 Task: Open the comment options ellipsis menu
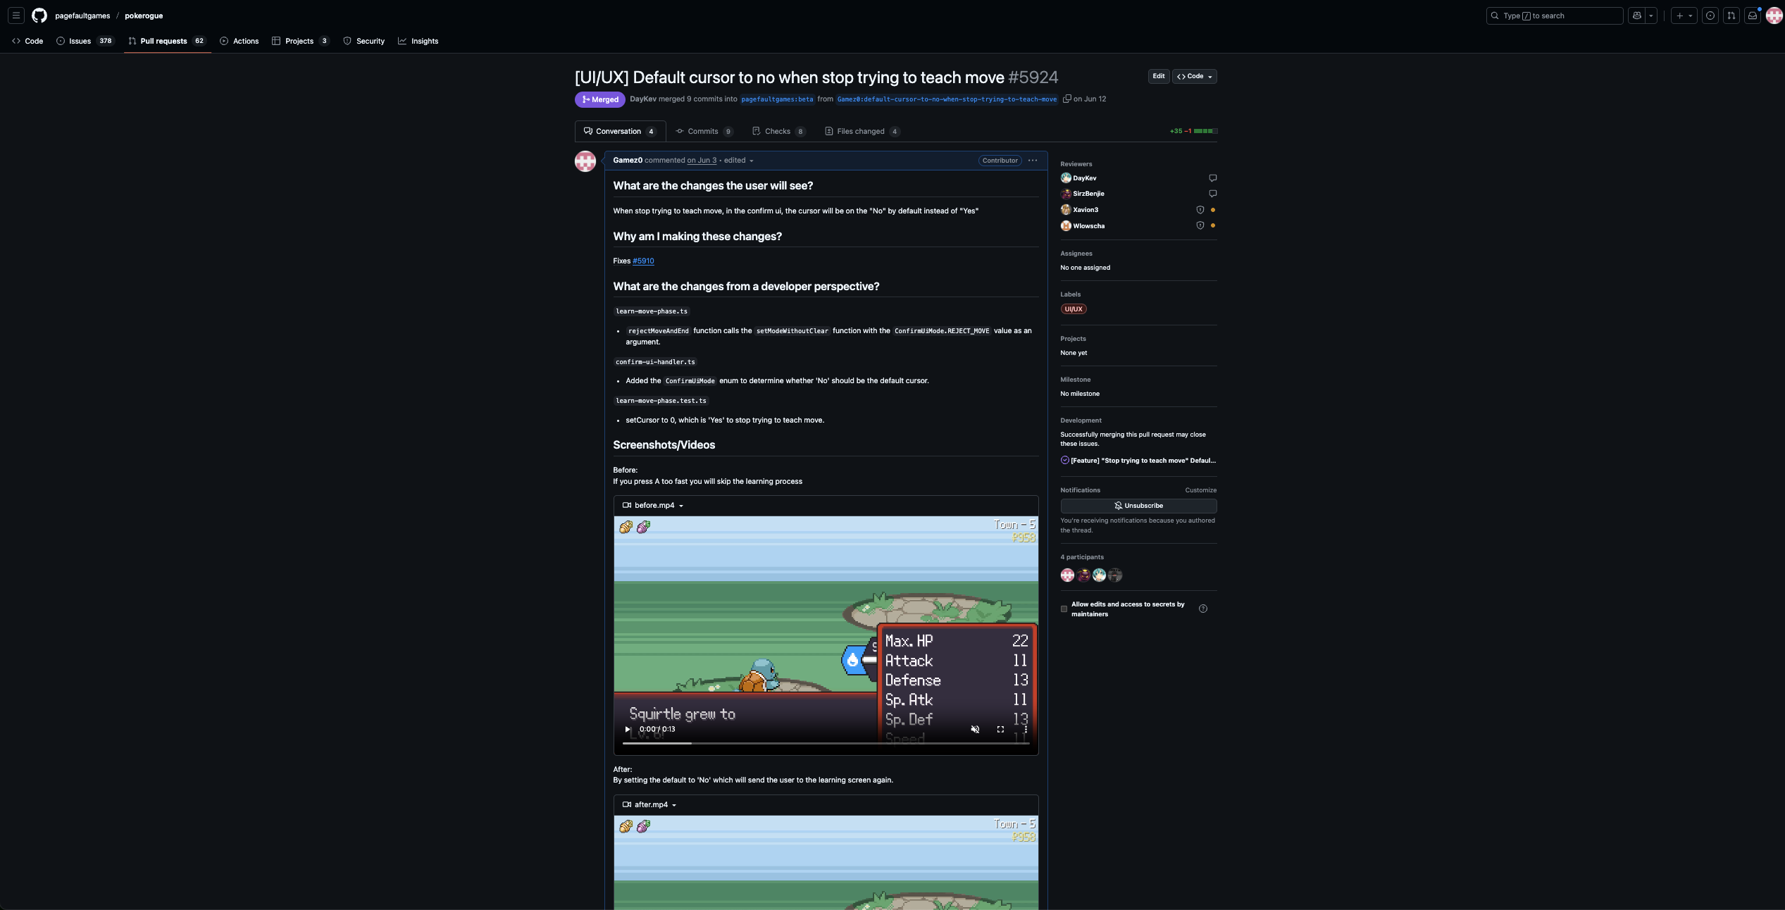click(x=1033, y=161)
